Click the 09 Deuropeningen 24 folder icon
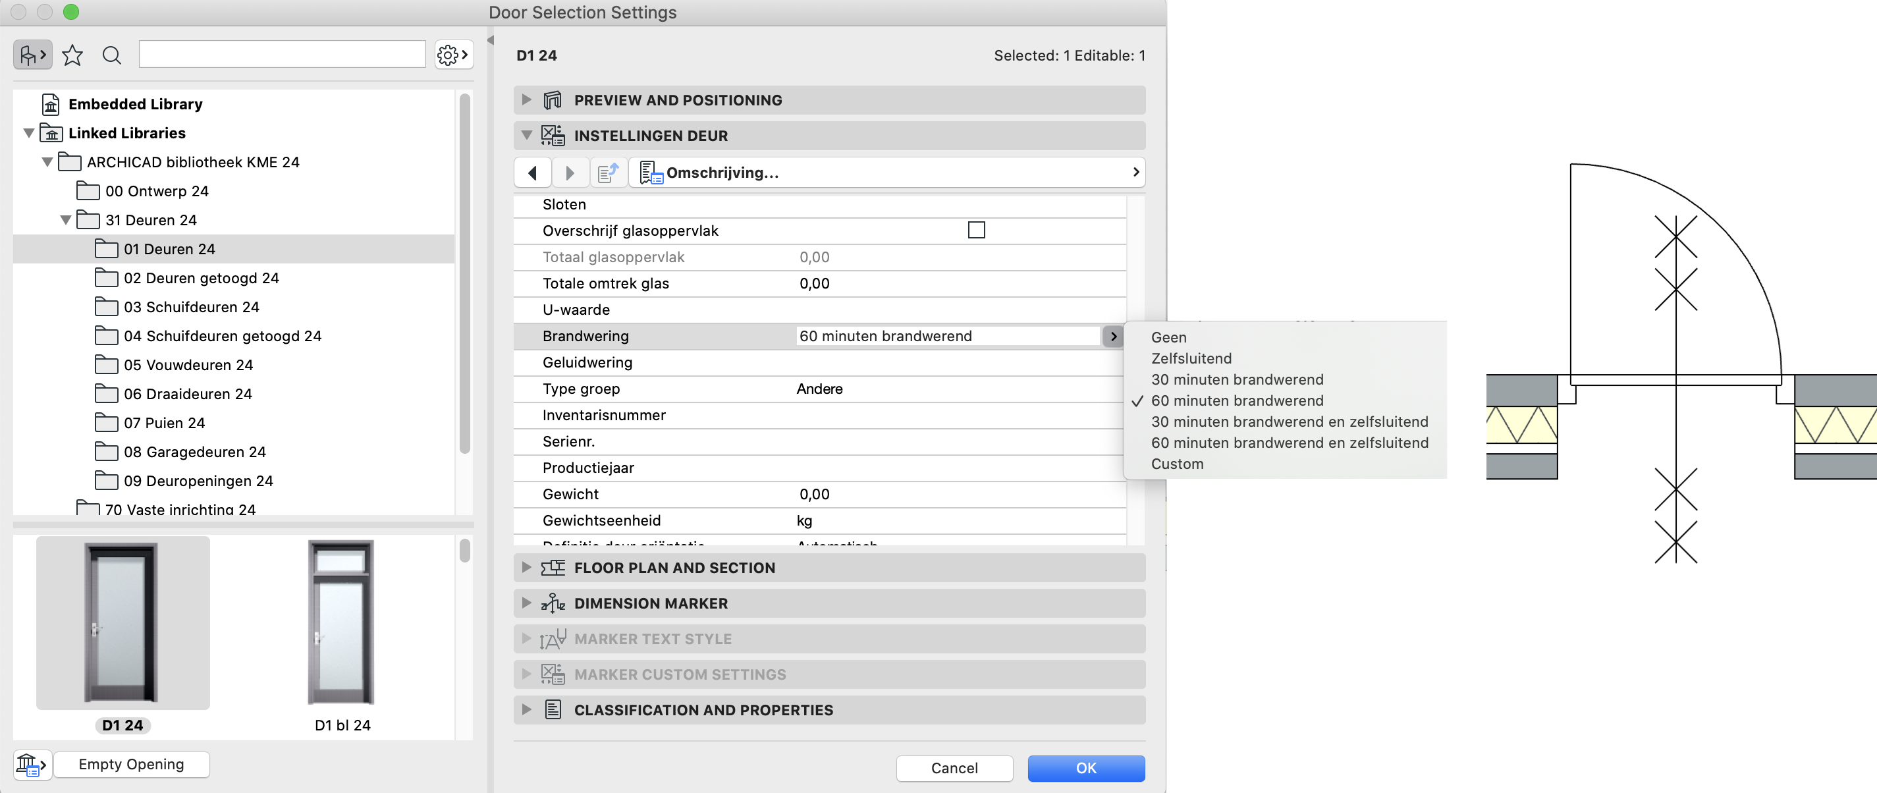The height and width of the screenshot is (793, 1877). coord(107,481)
